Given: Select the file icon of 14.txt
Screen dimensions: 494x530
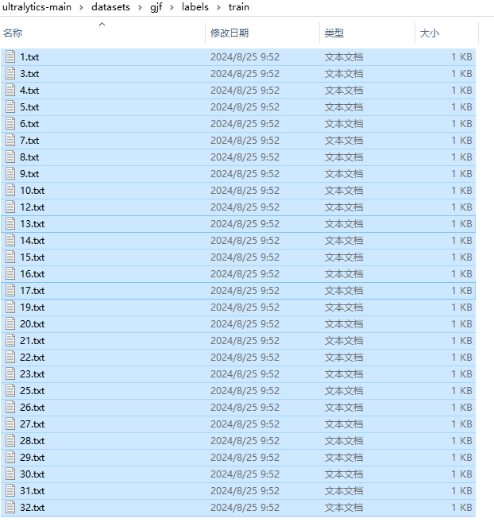Looking at the screenshot, I should tap(10, 240).
